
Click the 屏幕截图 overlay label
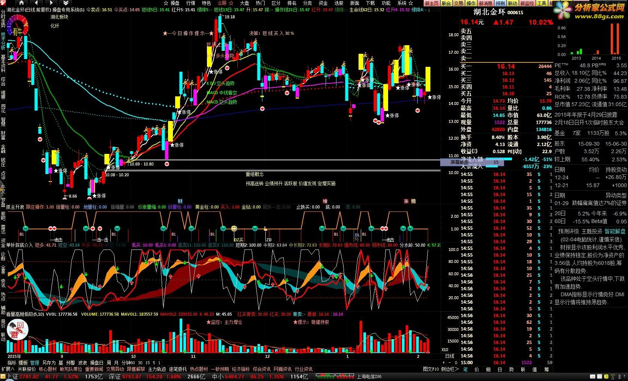tap(459, 162)
